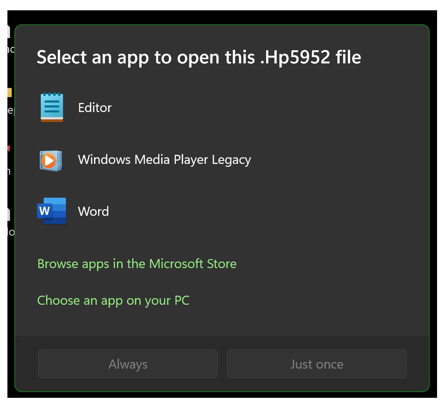Click the Always button
Viewport: 442px width, 404px height.
point(128,364)
